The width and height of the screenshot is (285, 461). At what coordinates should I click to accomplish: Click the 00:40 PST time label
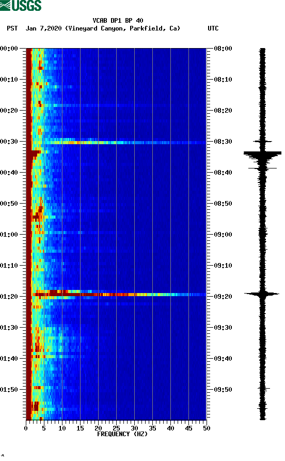coord(9,173)
